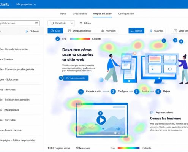The image size is (188, 152).
Task: Click the Ver más información button
Action: click(x=76, y=78)
